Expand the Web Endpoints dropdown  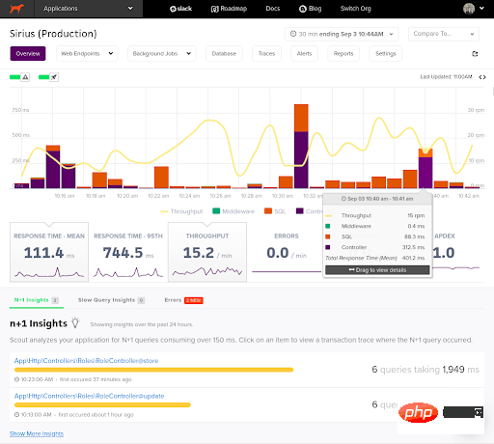[x=87, y=54]
